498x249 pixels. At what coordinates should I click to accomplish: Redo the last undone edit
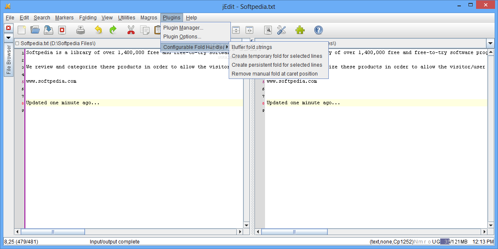pyautogui.click(x=113, y=30)
